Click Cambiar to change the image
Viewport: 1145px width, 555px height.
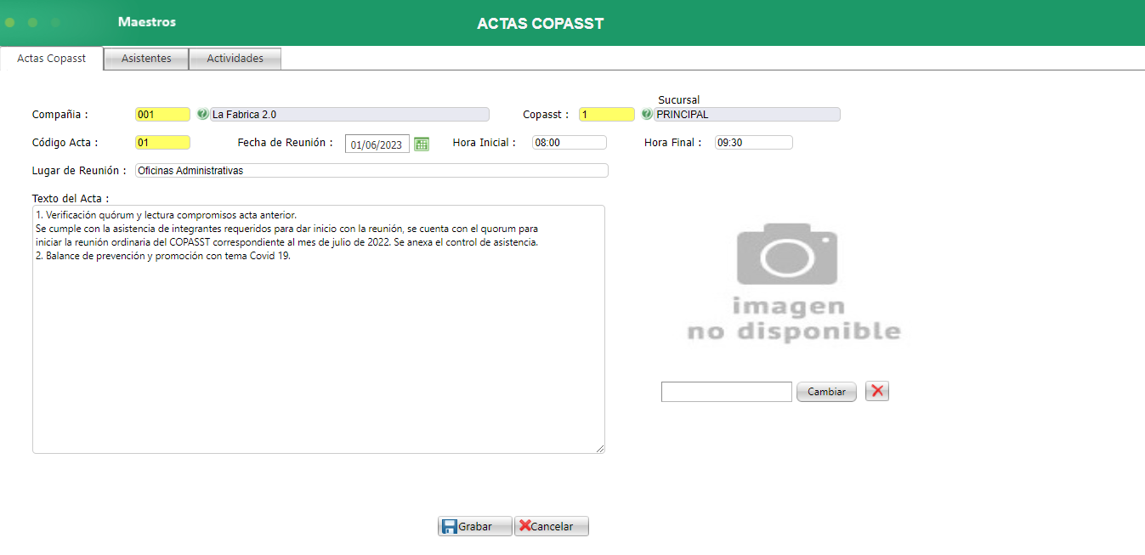pos(825,391)
